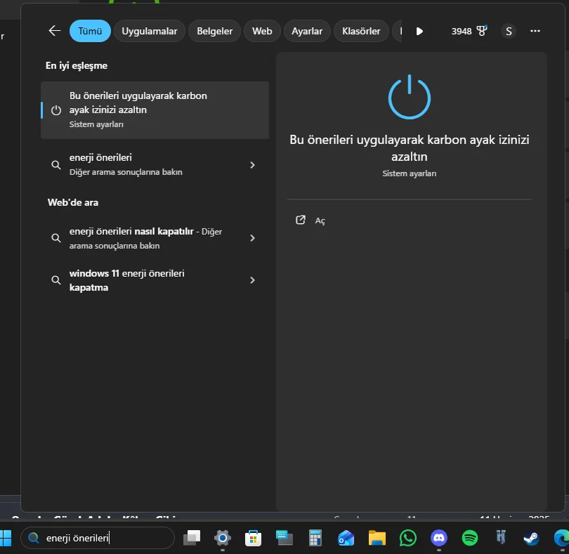Launch WhatsApp from the taskbar

(x=408, y=539)
